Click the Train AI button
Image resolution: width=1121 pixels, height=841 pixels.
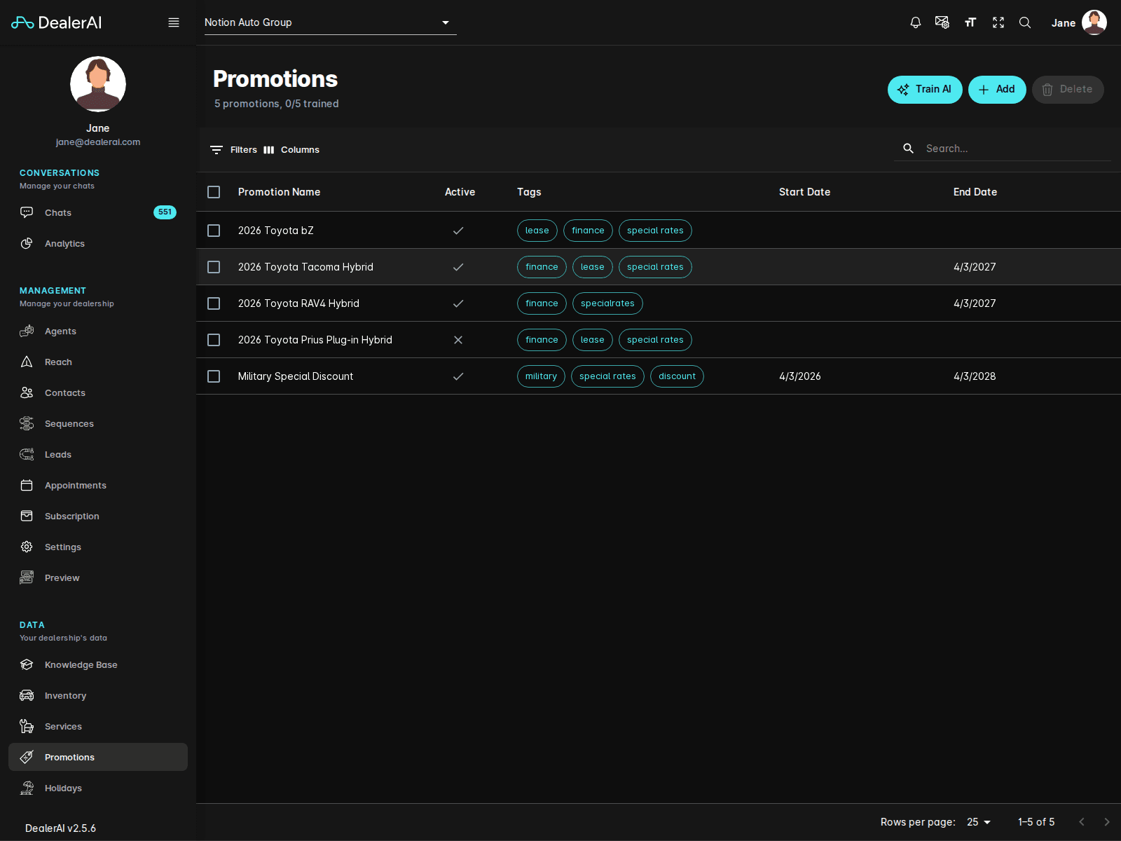point(925,89)
